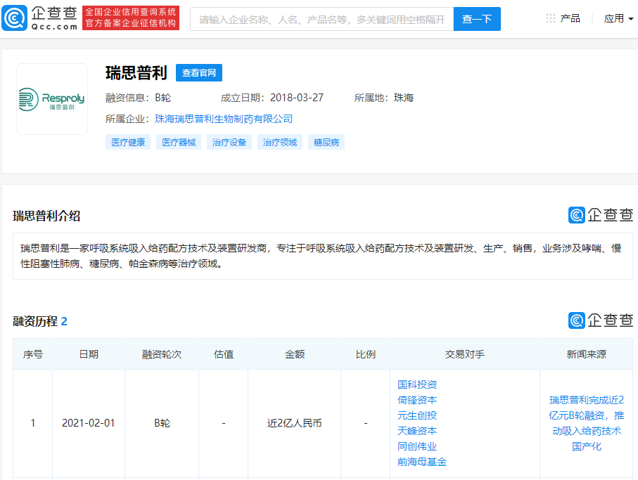Click the 交易对手 column header

(x=465, y=354)
